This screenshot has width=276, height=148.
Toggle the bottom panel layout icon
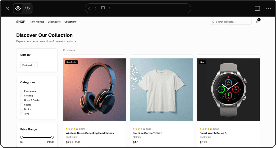coord(257,8)
